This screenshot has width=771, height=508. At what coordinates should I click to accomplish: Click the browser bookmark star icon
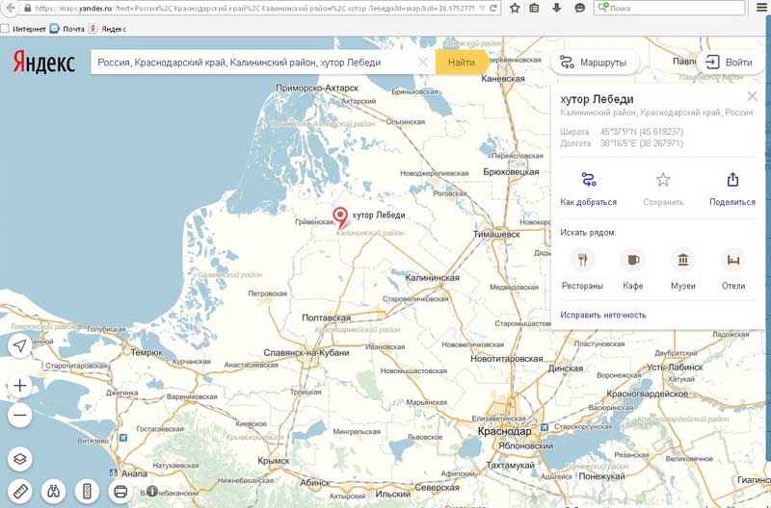click(515, 8)
